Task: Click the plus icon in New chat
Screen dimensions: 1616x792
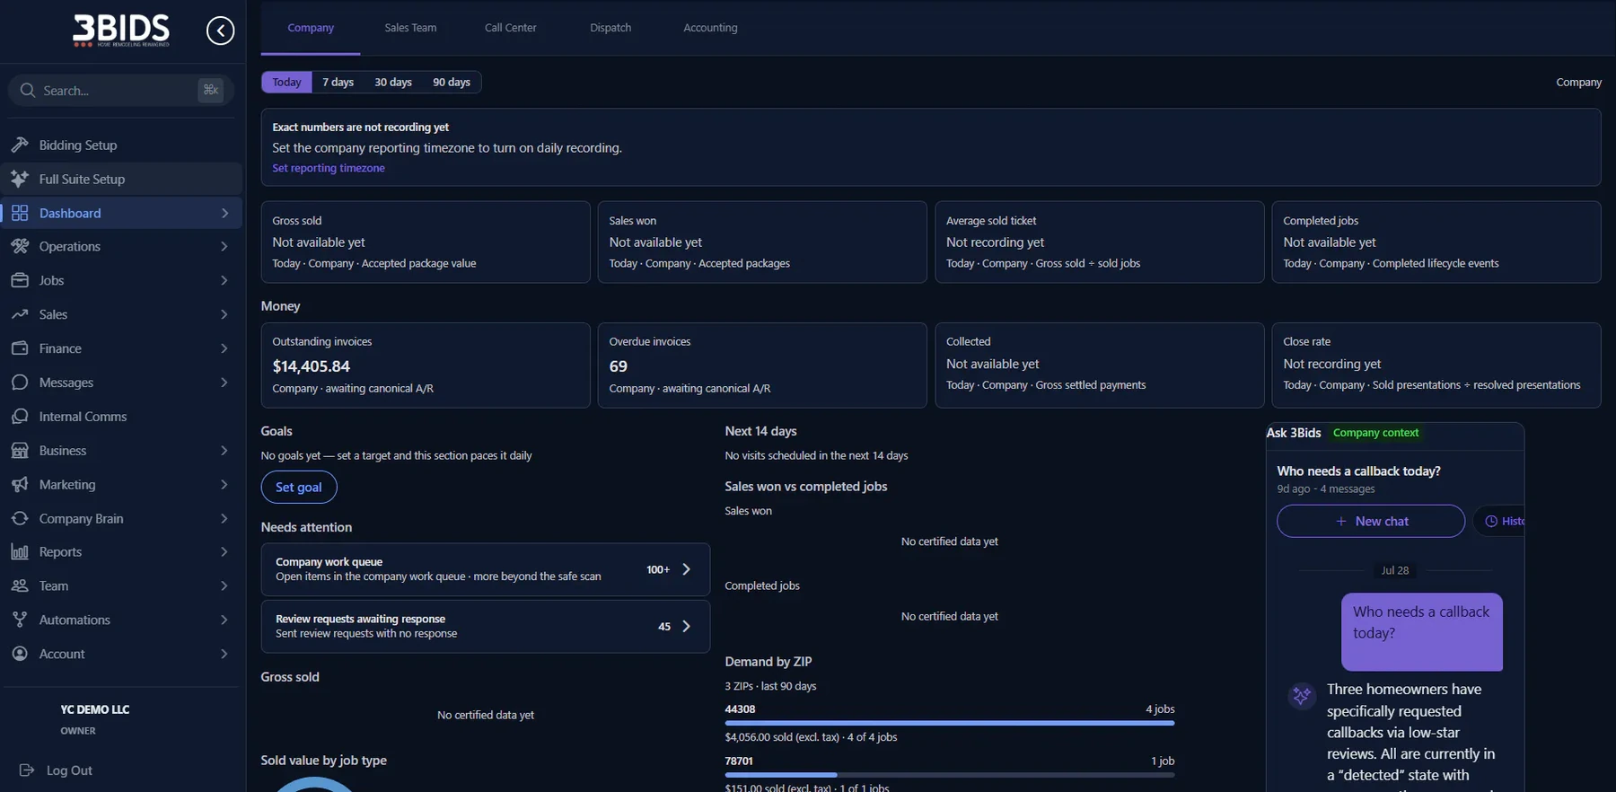Action: point(1341,522)
